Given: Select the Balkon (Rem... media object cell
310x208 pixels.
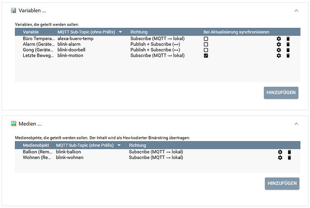Looking at the screenshot, I should click(37, 152).
